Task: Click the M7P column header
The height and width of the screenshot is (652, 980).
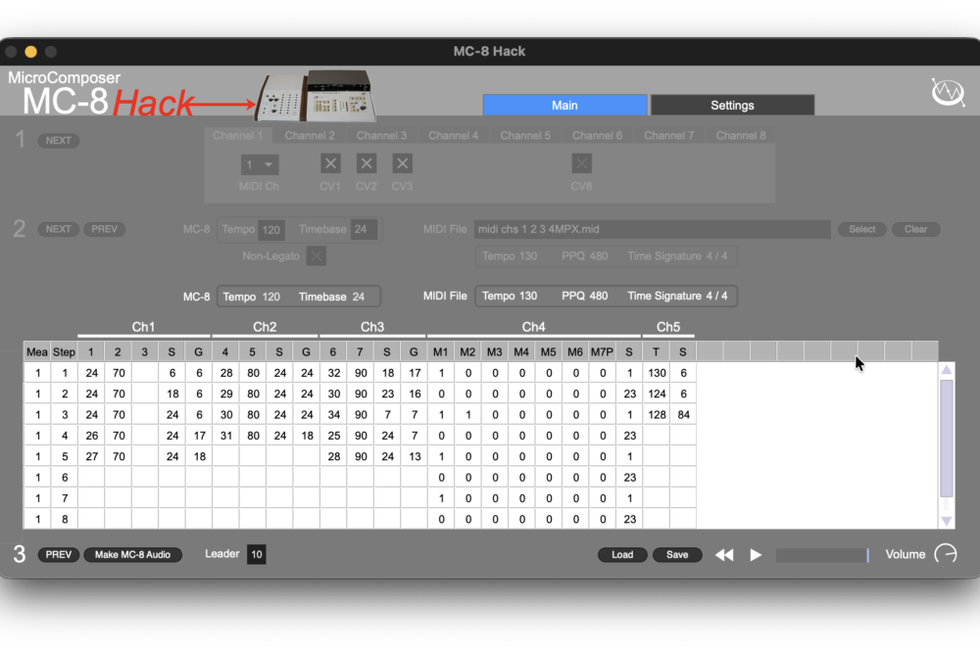Action: [602, 352]
